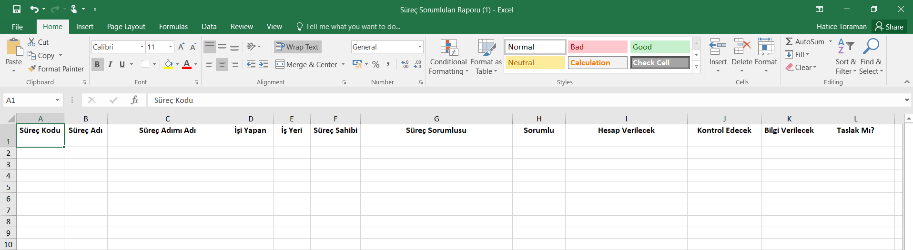Click the Increase Font Size icon

tap(181, 47)
